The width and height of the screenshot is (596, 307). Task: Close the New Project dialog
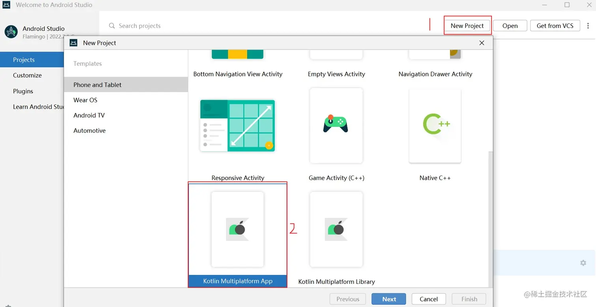482,43
